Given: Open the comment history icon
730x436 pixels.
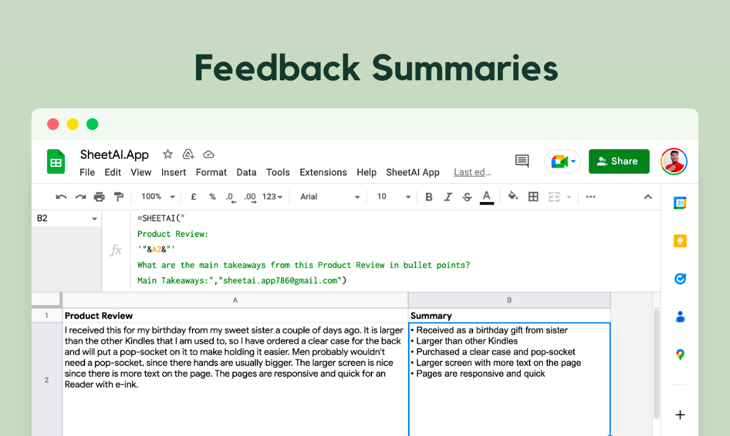Looking at the screenshot, I should [522, 161].
